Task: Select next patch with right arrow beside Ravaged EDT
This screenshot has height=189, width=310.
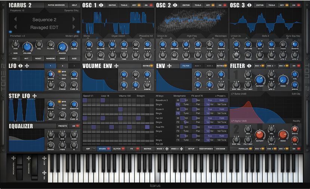Action: (74, 27)
